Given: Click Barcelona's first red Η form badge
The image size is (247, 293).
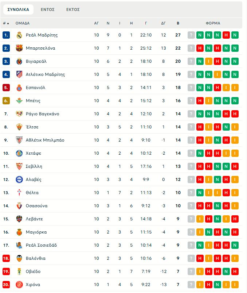Looking at the screenshot, I should pyautogui.click(x=200, y=48).
